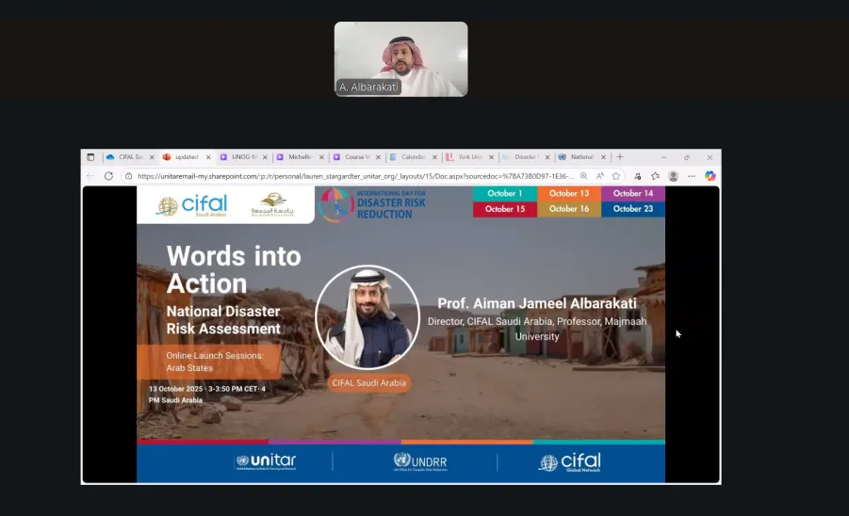Select the October 16 date box
The height and width of the screenshot is (516, 849).
click(568, 209)
